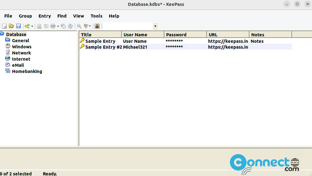
Task: Click the key icon of Sample Entry
Action: (82, 41)
